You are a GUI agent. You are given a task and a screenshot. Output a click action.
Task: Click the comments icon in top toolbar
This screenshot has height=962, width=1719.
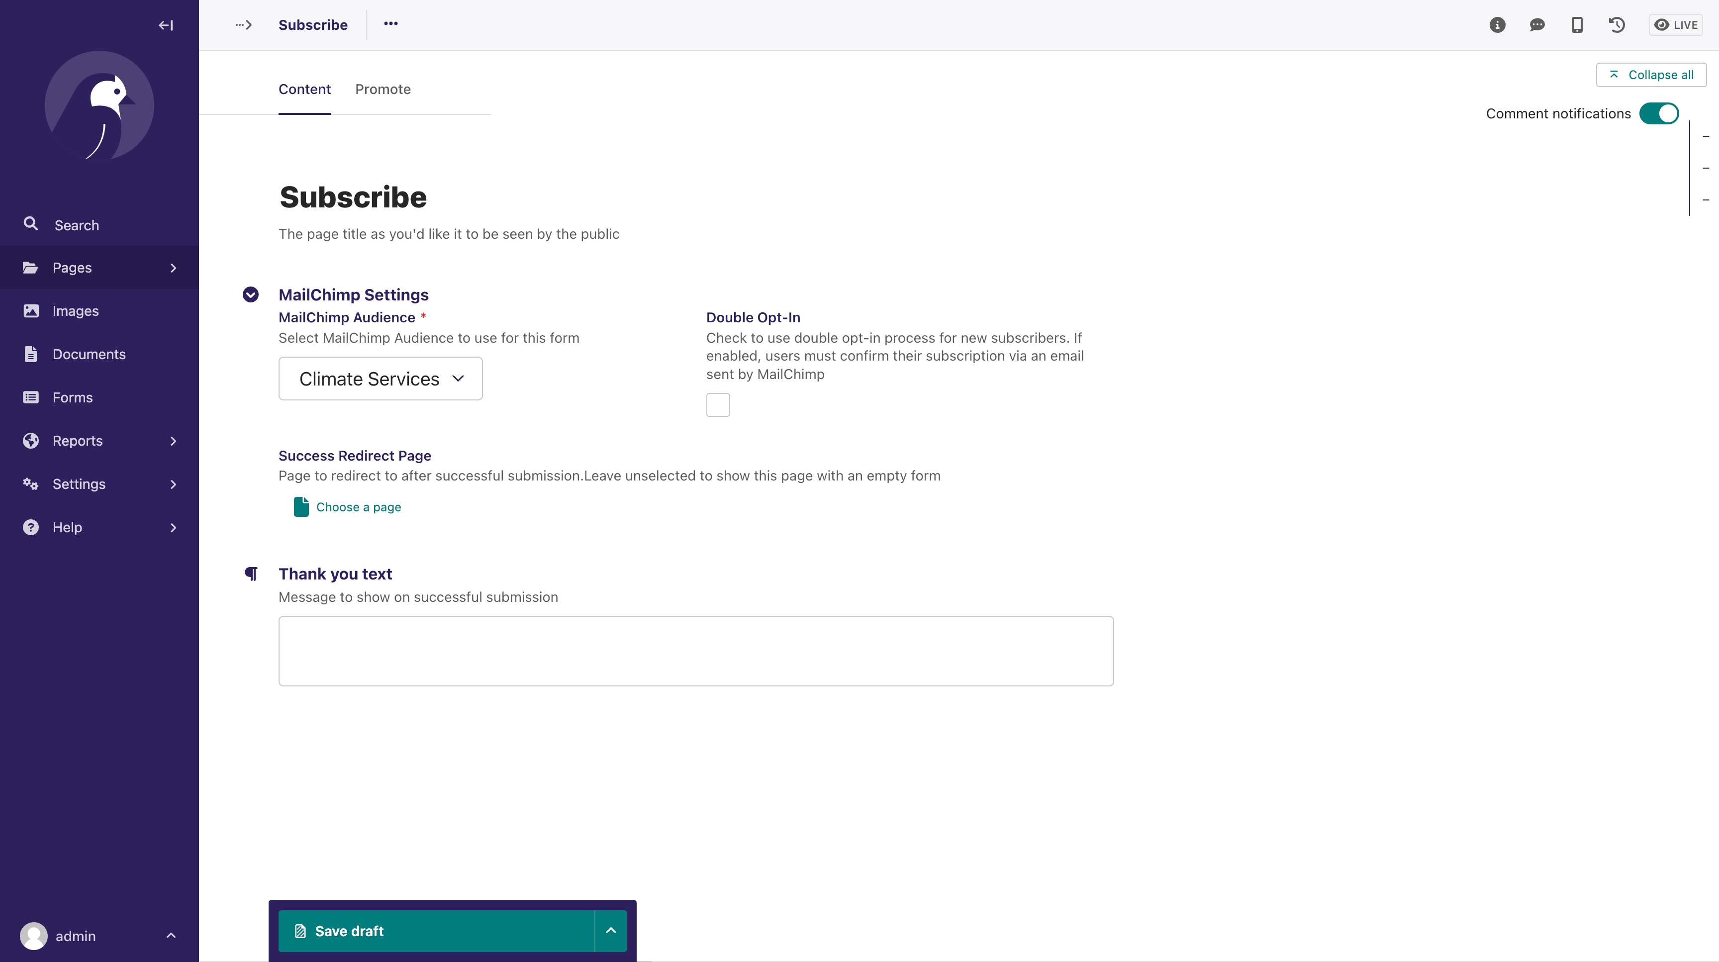1536,25
